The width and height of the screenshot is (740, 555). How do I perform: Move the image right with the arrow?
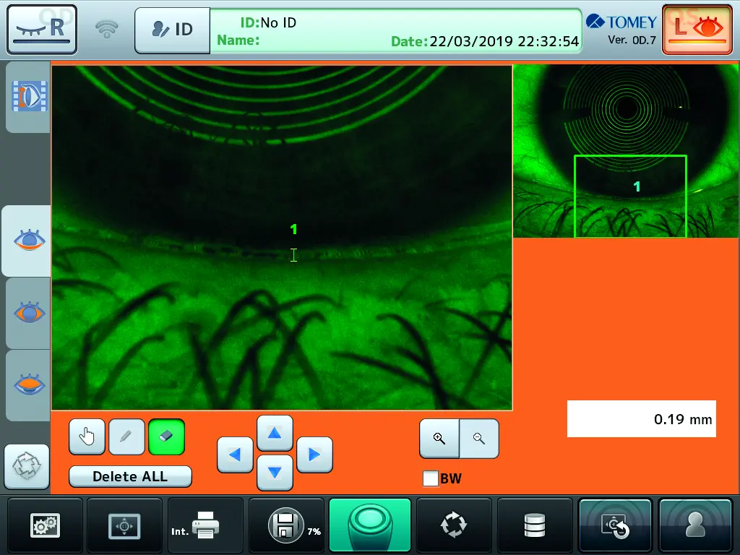pos(314,455)
